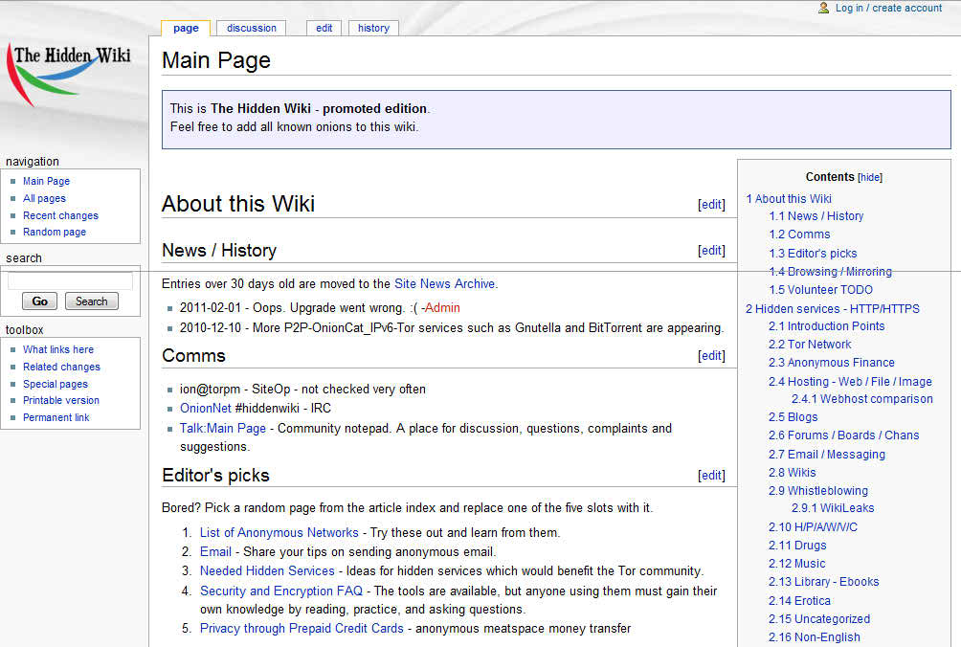
Task: Click The Hidden Wiki logo
Action: (x=69, y=76)
